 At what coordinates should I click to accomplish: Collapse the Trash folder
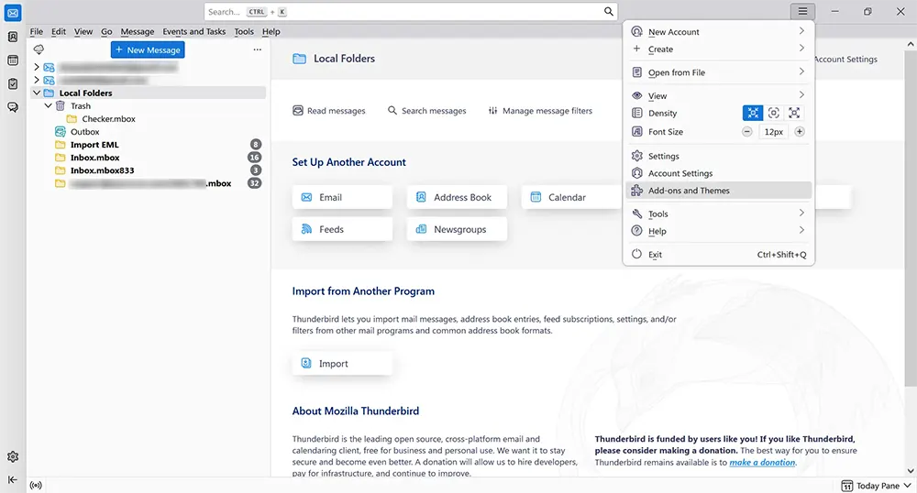pos(49,105)
